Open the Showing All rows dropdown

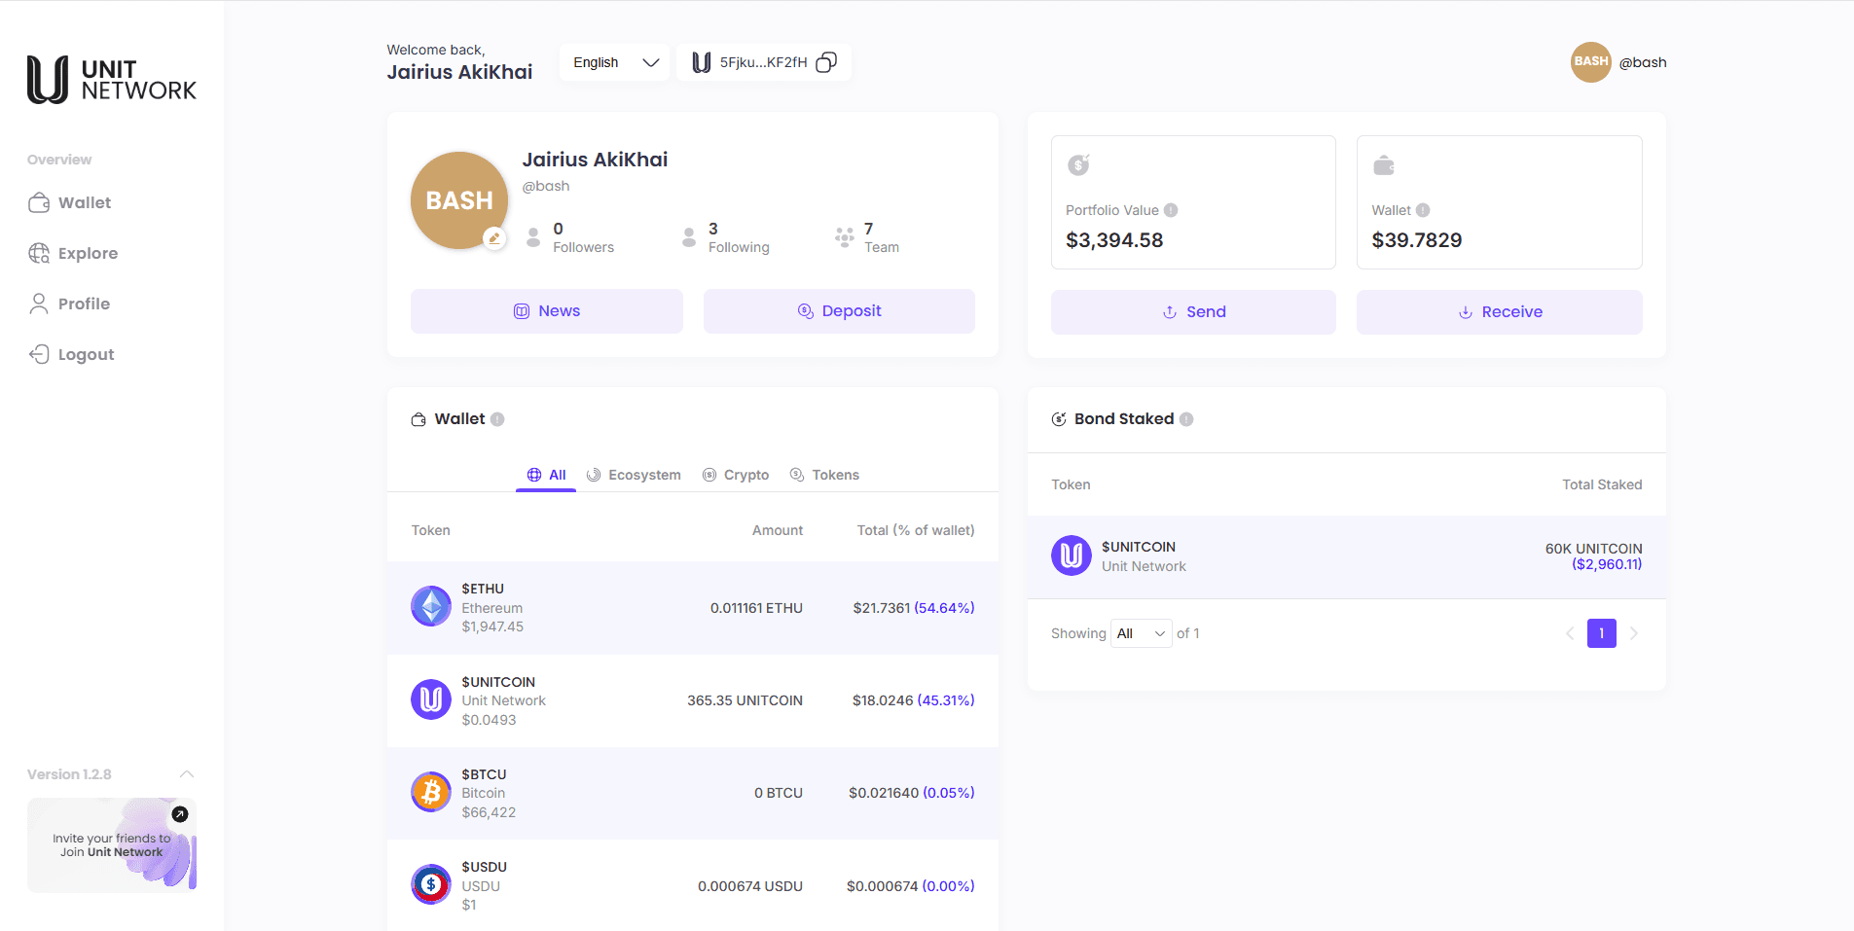[1142, 633]
